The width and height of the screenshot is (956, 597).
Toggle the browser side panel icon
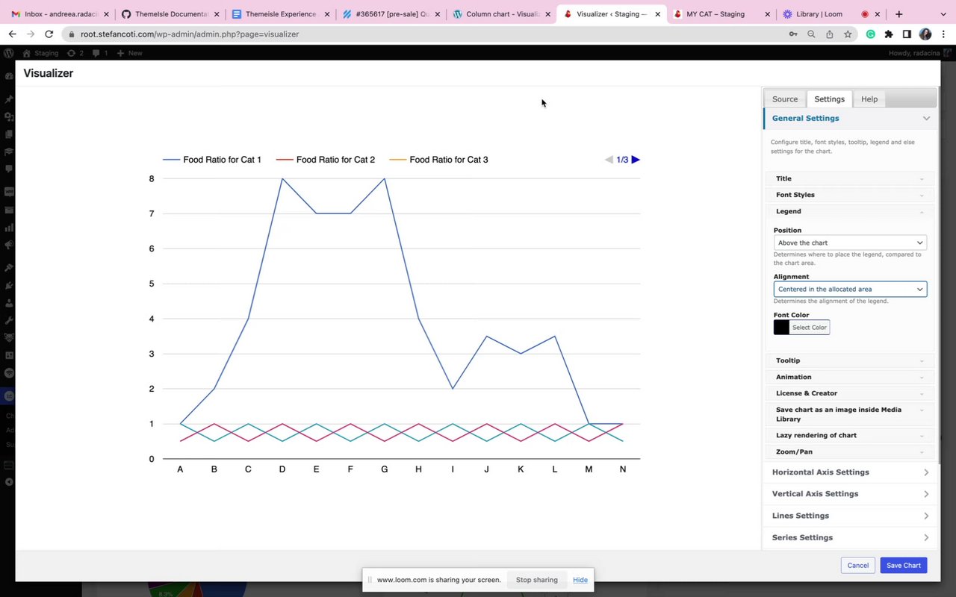(907, 34)
